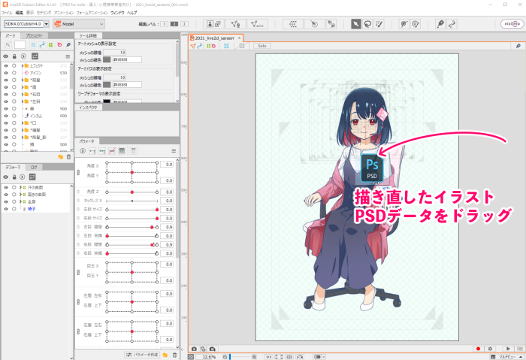This screenshot has height=360, width=526.
Task: Expand the *右目 folder
Action: point(23,94)
